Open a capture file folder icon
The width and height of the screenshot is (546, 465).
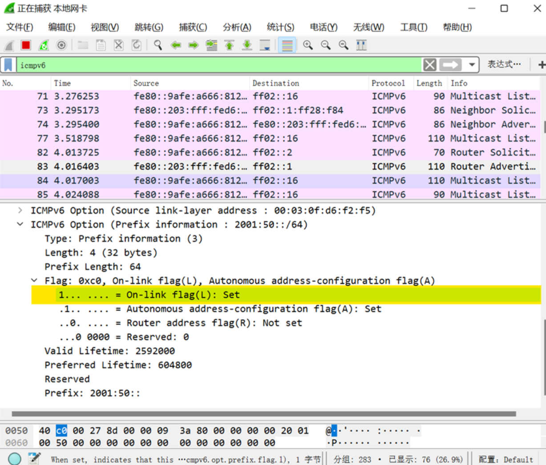coord(83,45)
